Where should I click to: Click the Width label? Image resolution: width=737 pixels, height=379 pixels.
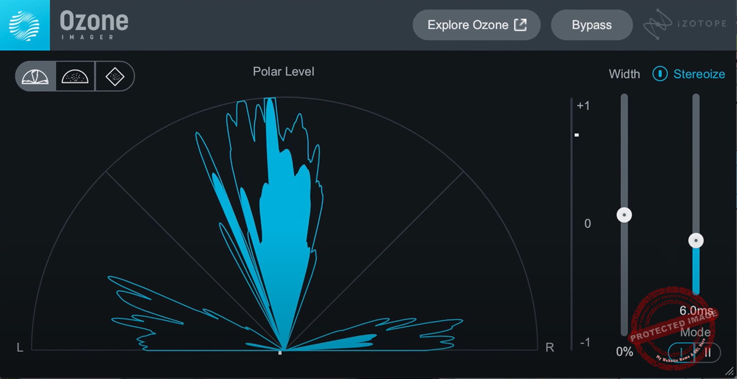coord(624,74)
